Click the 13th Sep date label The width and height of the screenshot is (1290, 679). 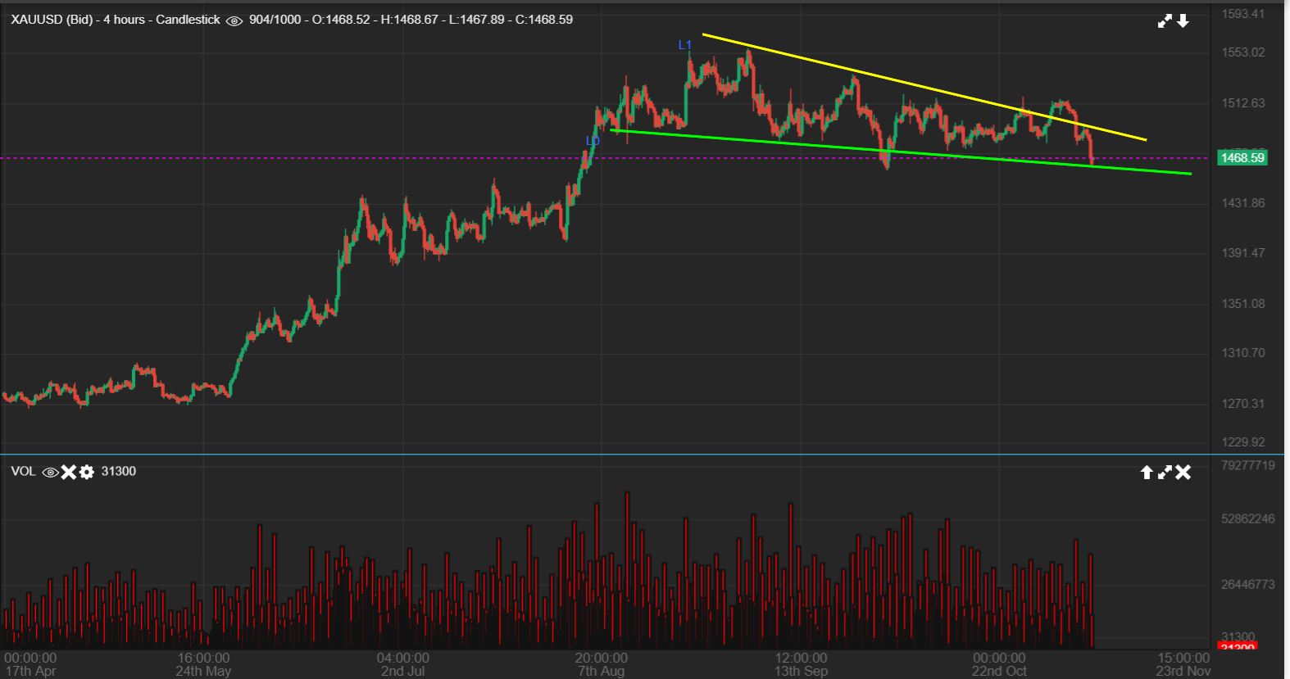click(800, 671)
